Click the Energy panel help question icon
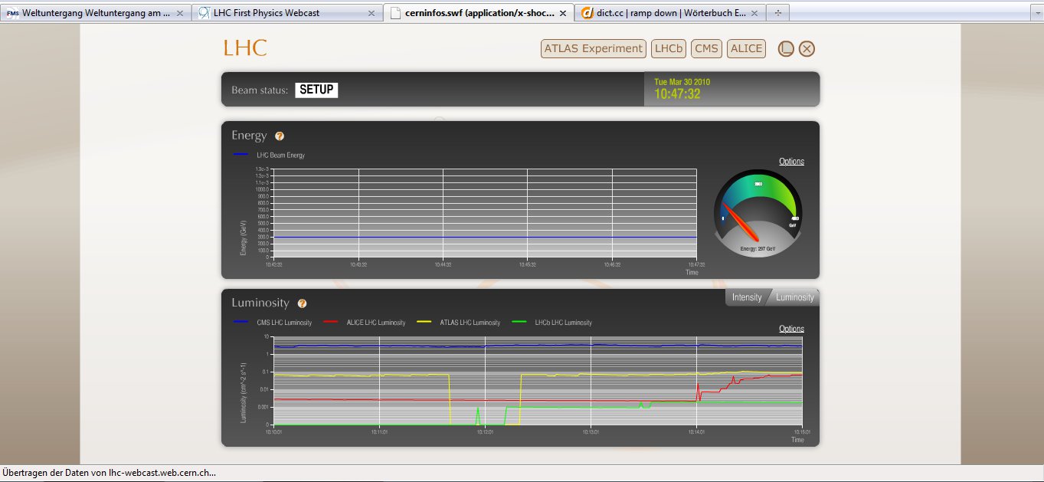The image size is (1044, 482). [x=280, y=136]
